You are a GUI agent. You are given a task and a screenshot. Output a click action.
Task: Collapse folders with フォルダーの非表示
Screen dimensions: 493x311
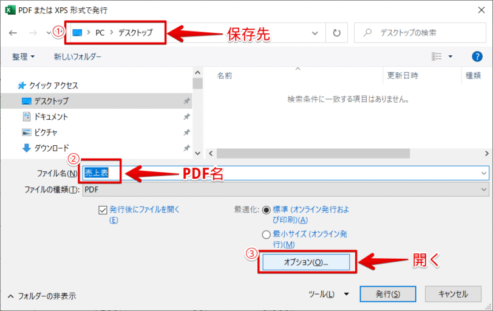click(x=42, y=296)
